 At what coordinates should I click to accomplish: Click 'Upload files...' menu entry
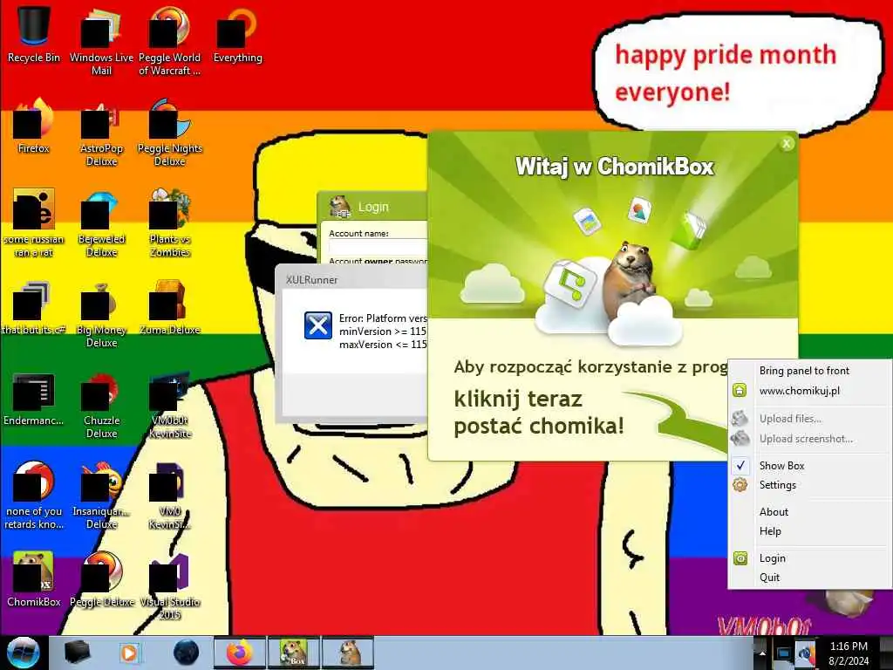[790, 419]
